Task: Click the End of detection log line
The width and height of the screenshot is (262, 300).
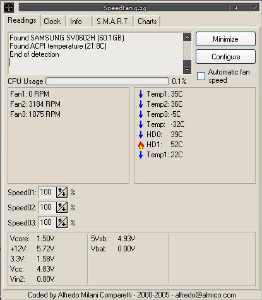Action: (x=34, y=54)
